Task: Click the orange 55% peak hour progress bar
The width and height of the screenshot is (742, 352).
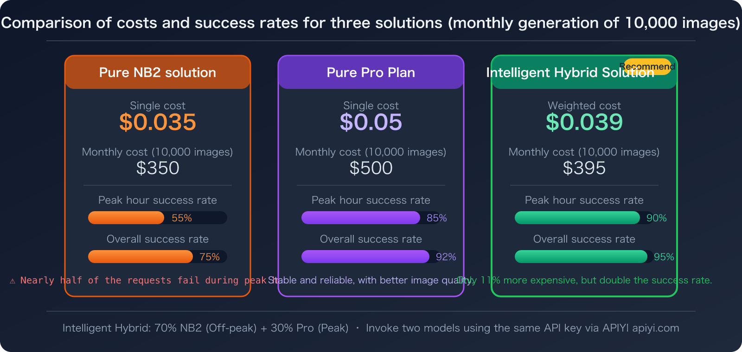Action: 126,218
